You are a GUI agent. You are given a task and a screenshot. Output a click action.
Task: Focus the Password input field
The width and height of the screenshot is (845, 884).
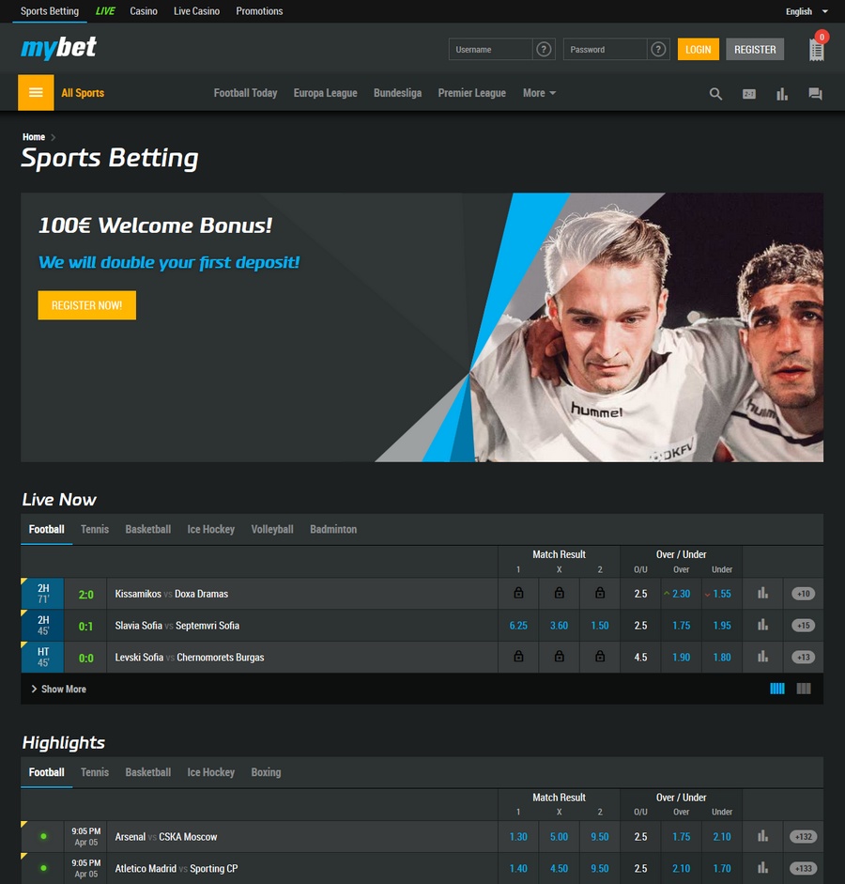click(x=605, y=50)
